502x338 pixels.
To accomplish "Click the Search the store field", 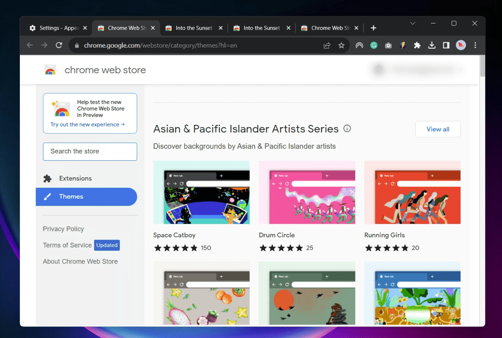I will pyautogui.click(x=90, y=151).
